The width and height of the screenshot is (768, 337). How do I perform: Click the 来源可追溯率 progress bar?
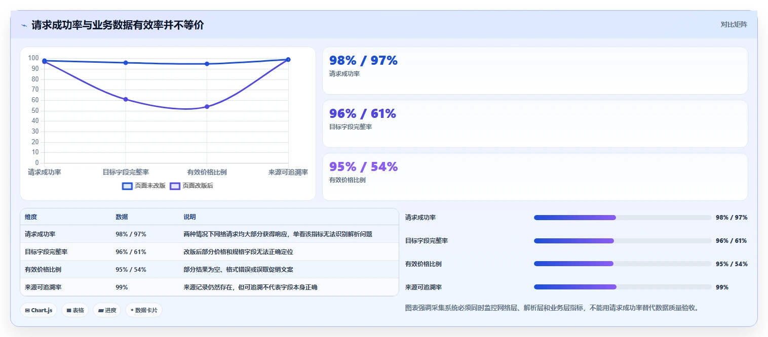[x=623, y=287]
